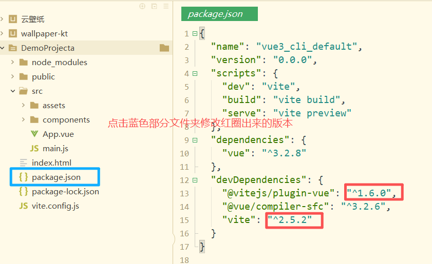
Task: Click the "vite preview" script value
Action: (312, 113)
